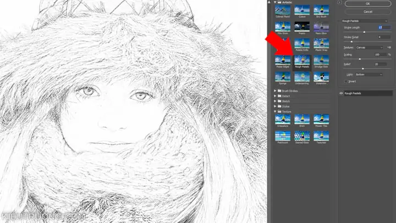Click the filter list scroll-up arrow

(269, 2)
